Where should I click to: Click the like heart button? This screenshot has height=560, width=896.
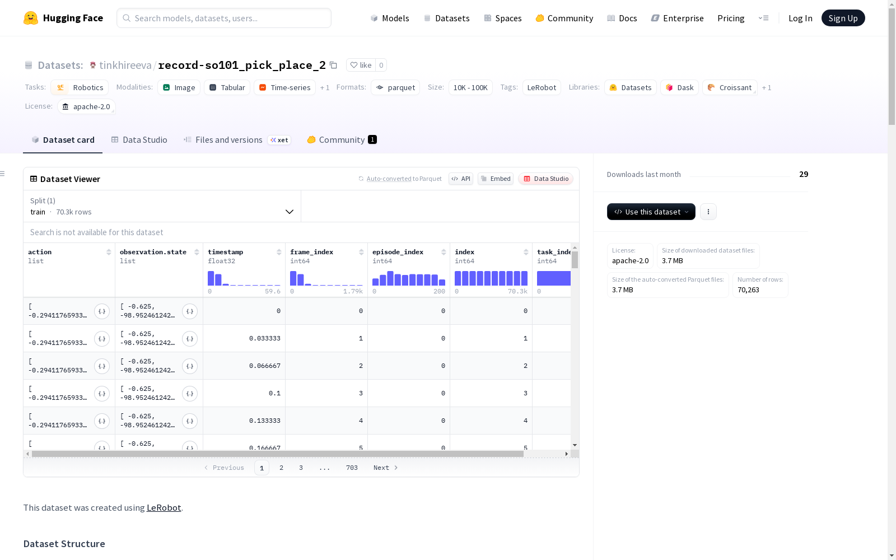[x=361, y=65]
